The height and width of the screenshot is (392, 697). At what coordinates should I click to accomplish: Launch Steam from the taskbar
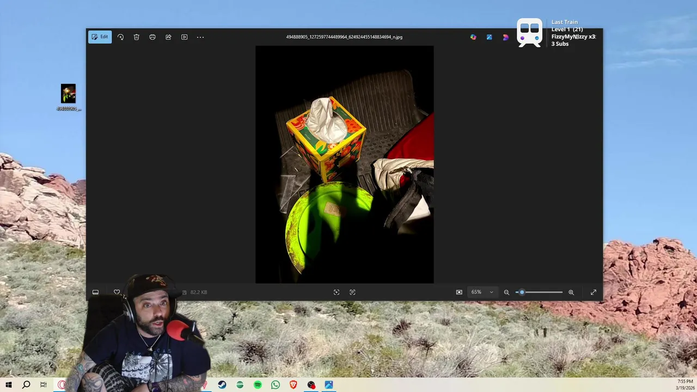coord(222,385)
